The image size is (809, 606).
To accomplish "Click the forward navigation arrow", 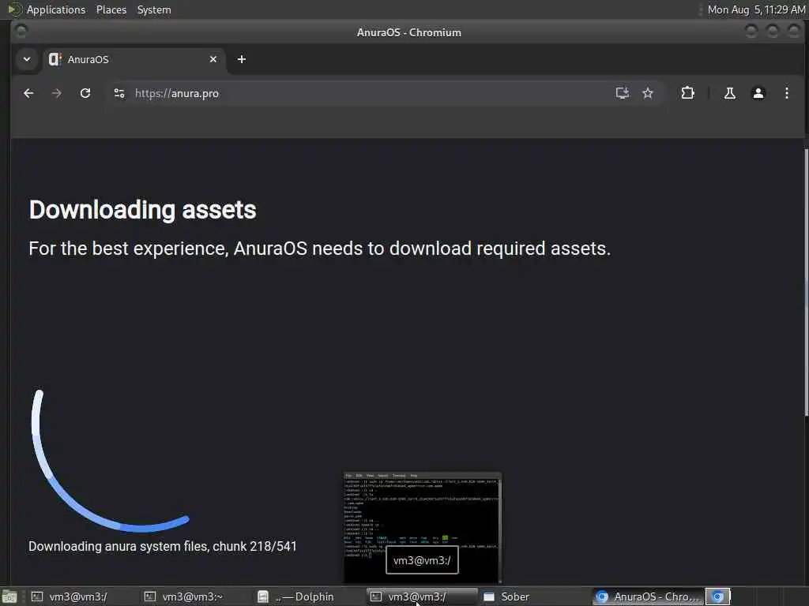I will [57, 93].
